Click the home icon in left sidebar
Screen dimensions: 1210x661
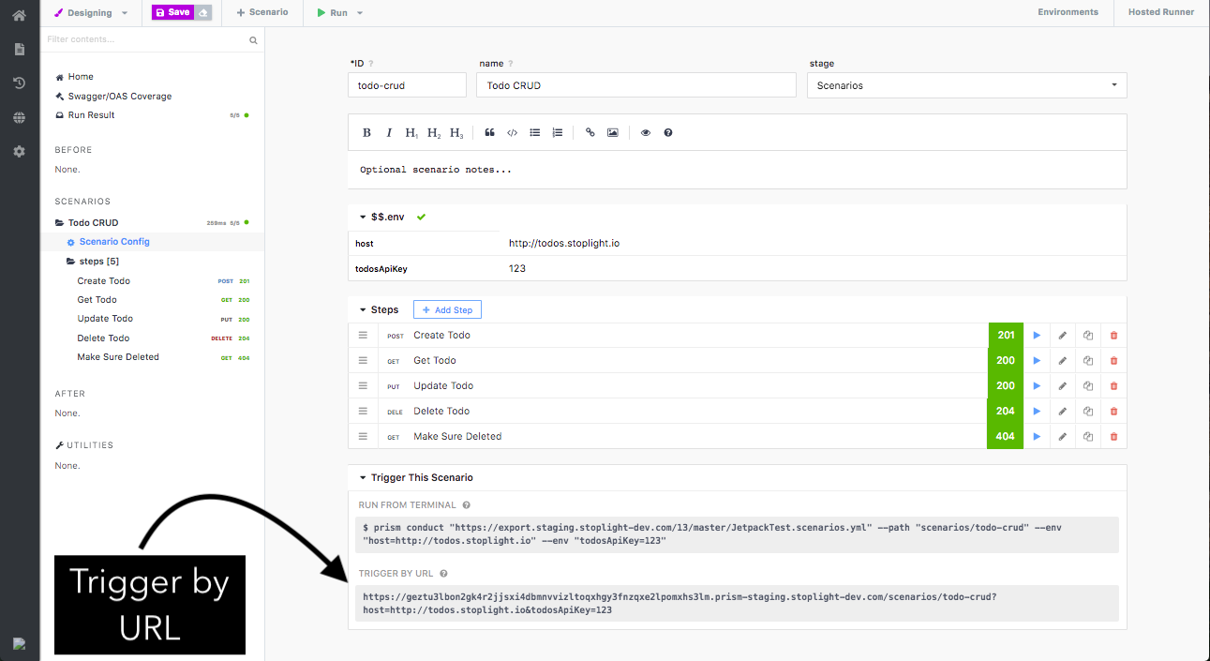point(19,15)
